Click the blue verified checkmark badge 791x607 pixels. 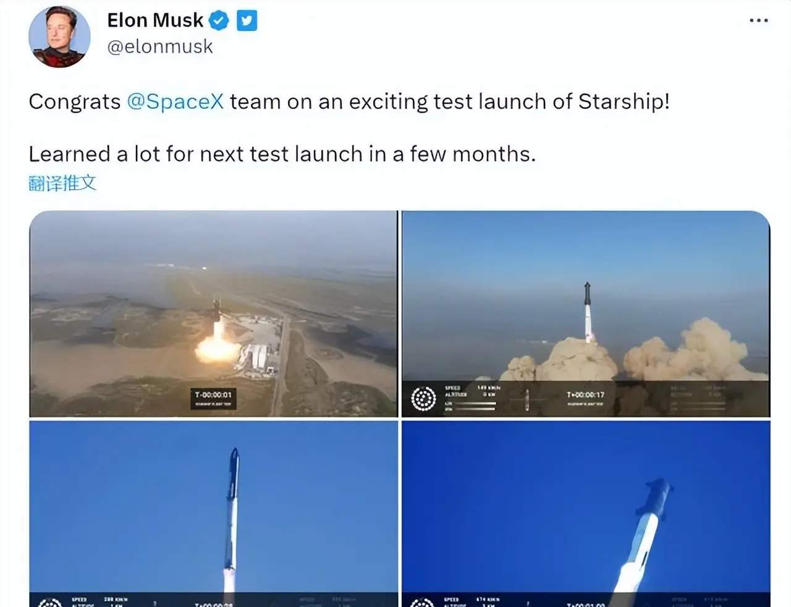tap(218, 20)
